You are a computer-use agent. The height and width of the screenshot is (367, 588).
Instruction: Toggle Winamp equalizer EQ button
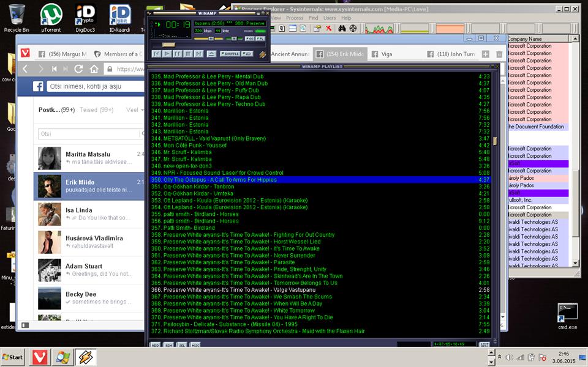point(250,39)
